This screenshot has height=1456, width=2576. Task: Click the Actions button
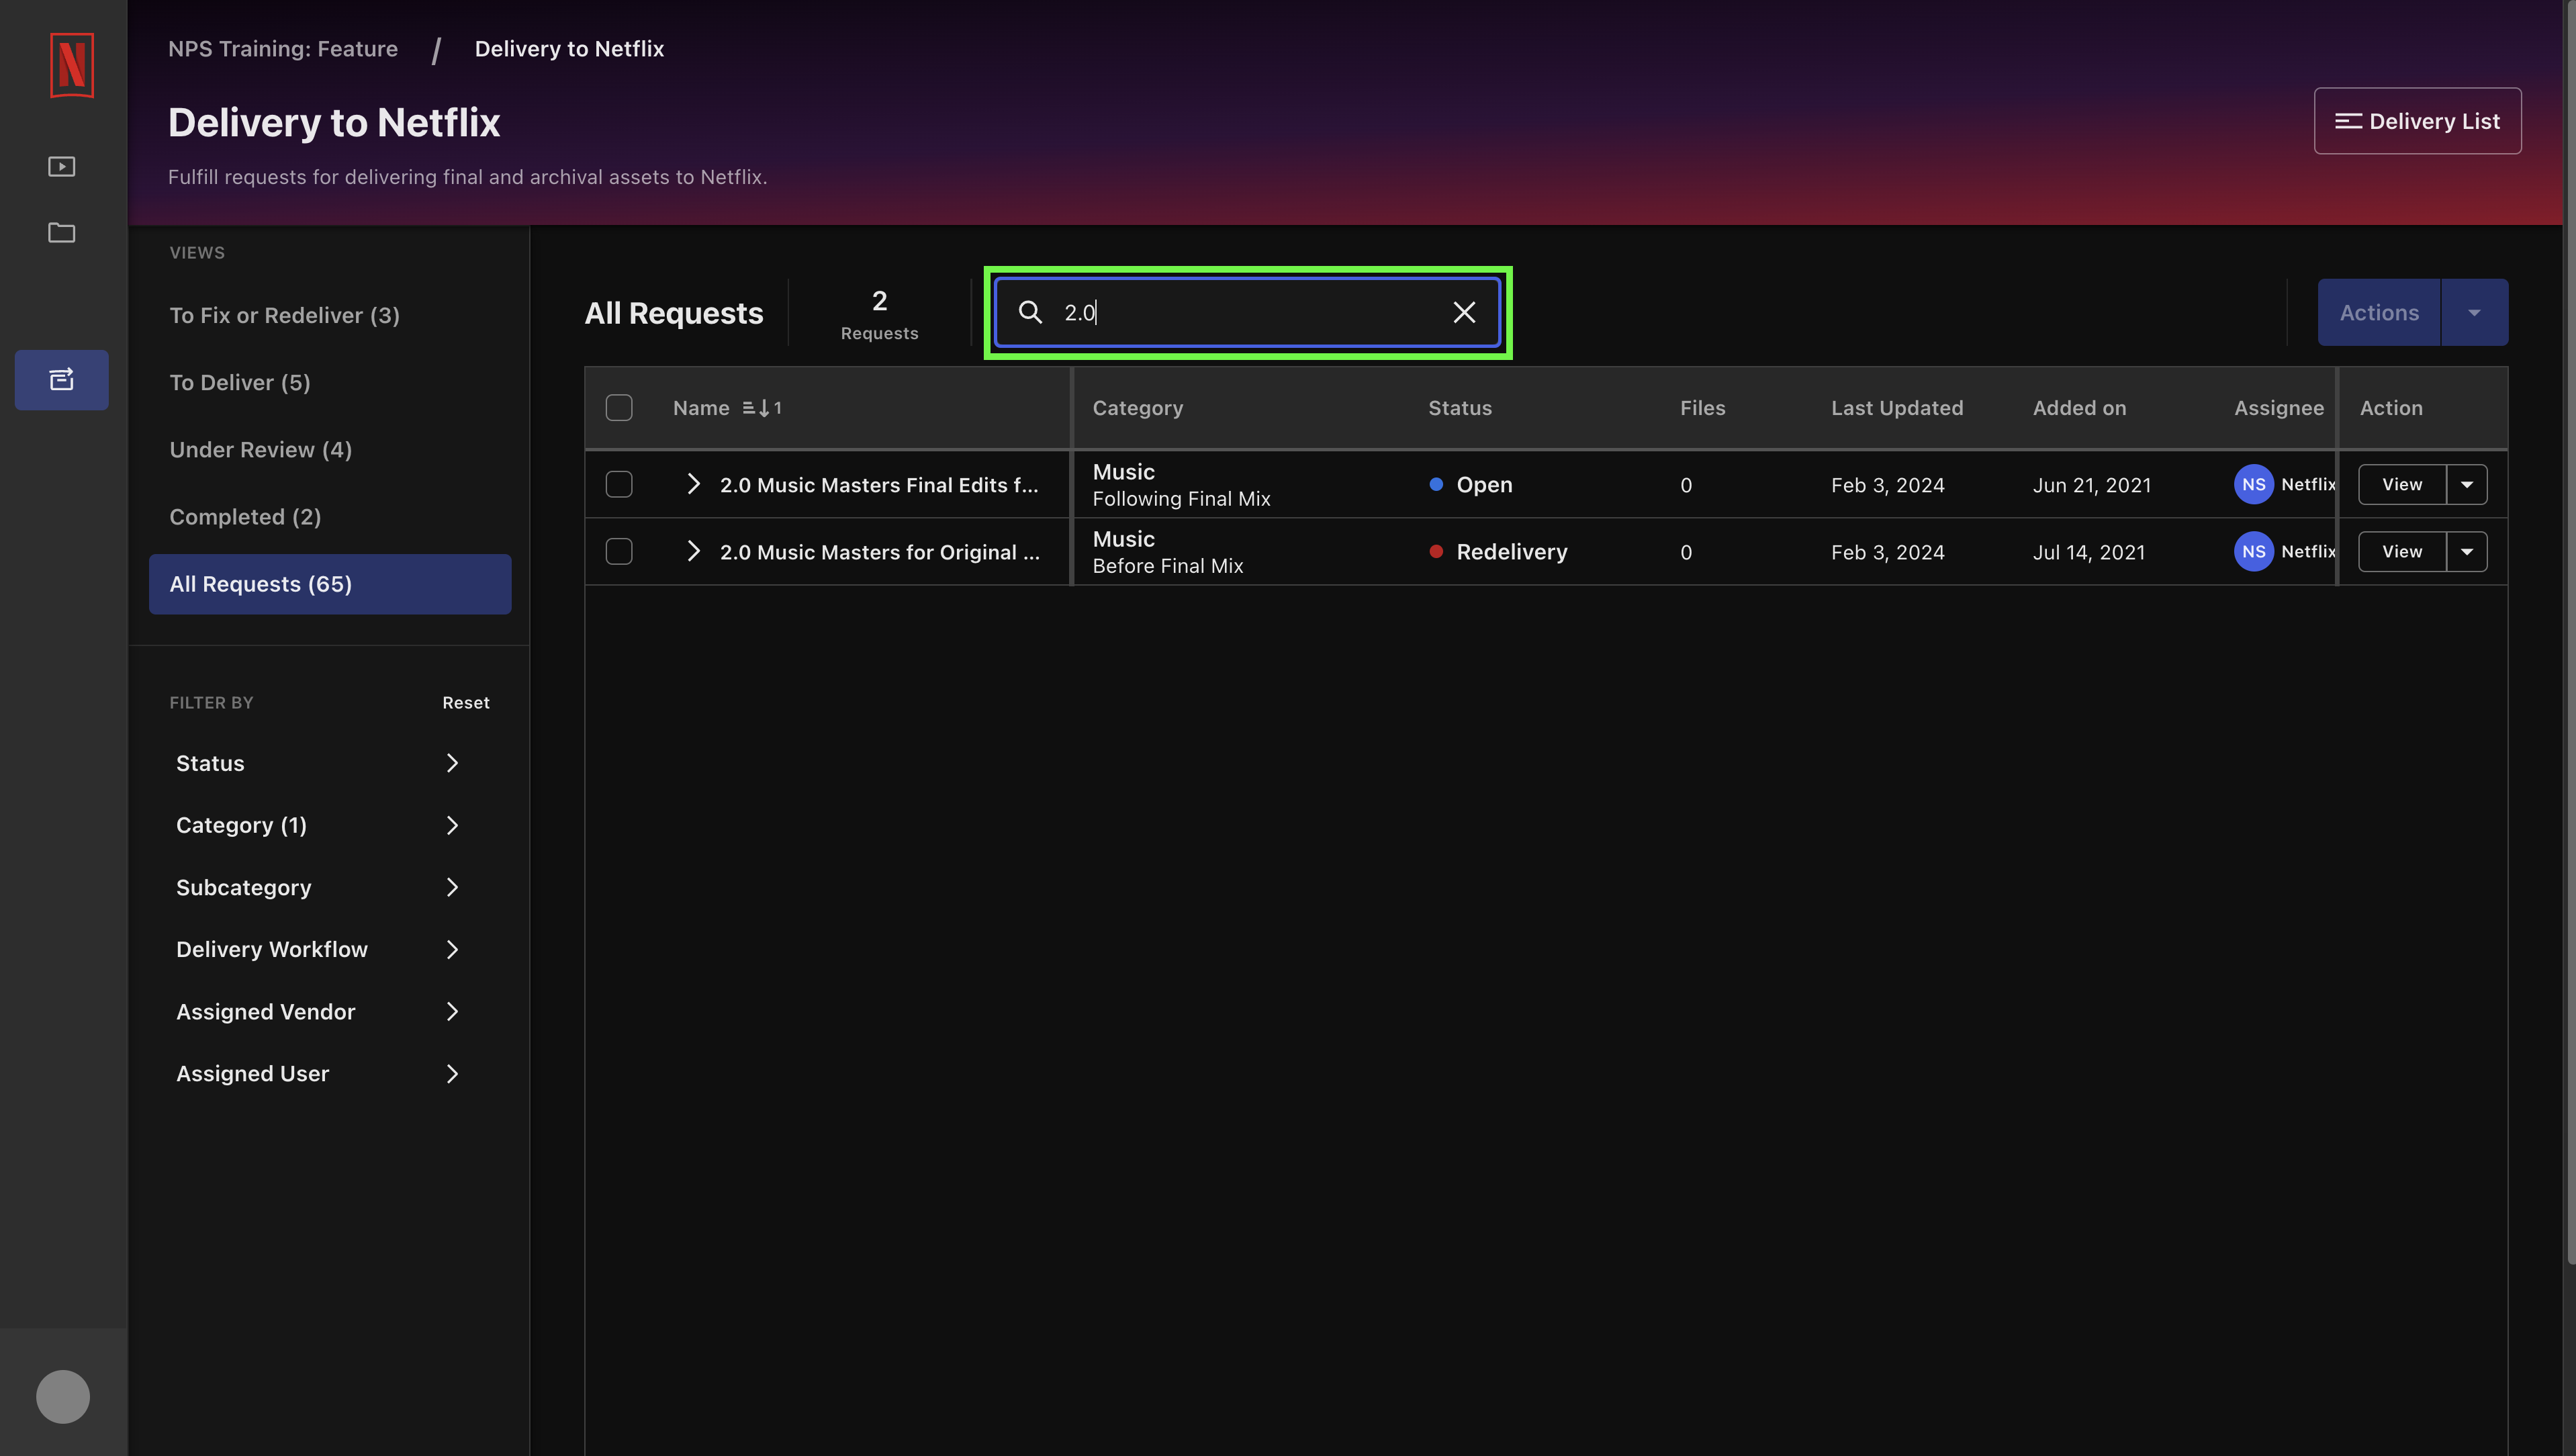[2379, 312]
